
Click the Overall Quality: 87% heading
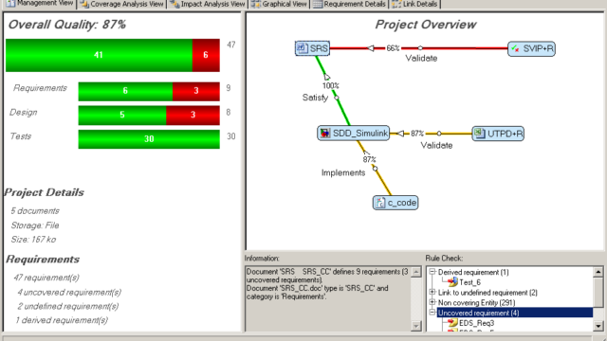[67, 25]
